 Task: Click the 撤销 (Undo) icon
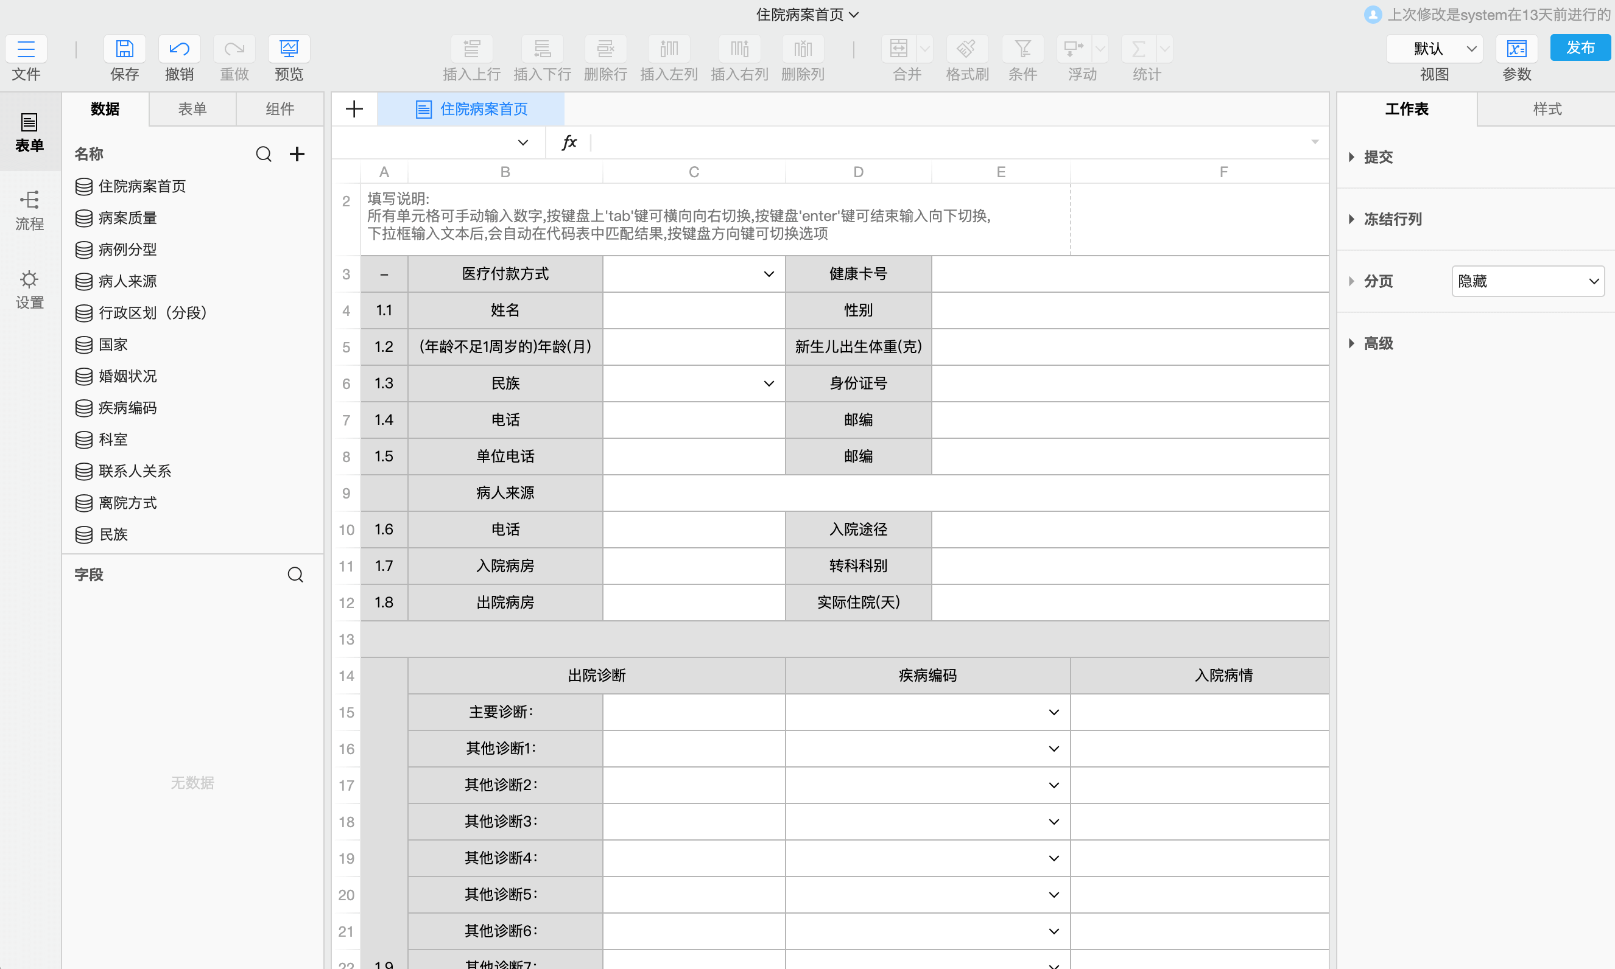tap(179, 49)
